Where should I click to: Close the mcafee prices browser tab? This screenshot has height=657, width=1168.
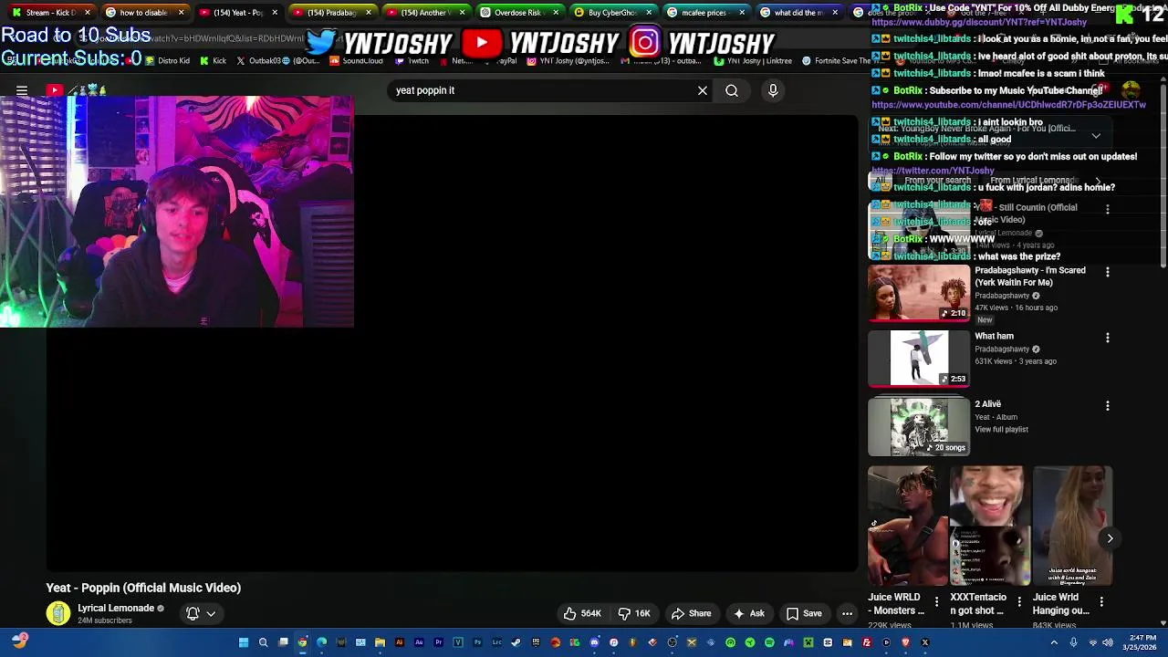(742, 13)
